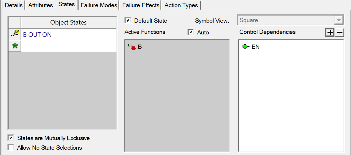351x155 pixels.
Task: Open the Symbol View dropdown arrow
Action: pyautogui.click(x=339, y=20)
